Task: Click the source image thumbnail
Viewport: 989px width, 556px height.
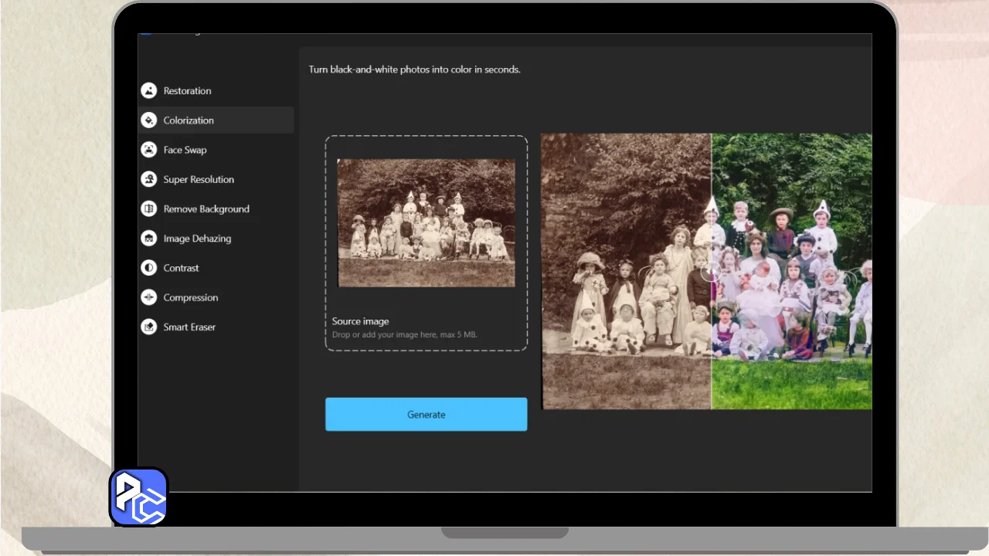Action: click(427, 223)
